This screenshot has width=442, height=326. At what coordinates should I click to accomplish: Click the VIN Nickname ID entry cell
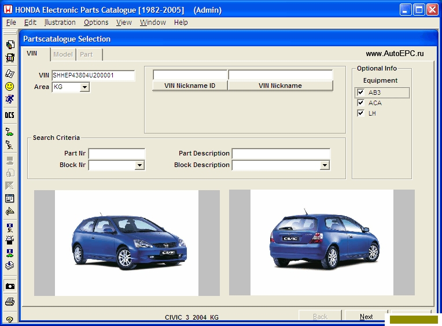click(190, 75)
